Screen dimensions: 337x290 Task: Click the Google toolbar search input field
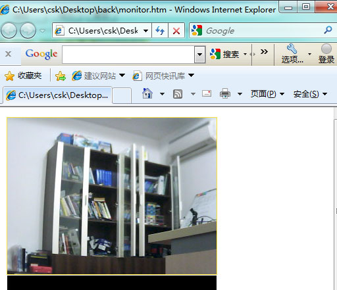tap(128, 55)
